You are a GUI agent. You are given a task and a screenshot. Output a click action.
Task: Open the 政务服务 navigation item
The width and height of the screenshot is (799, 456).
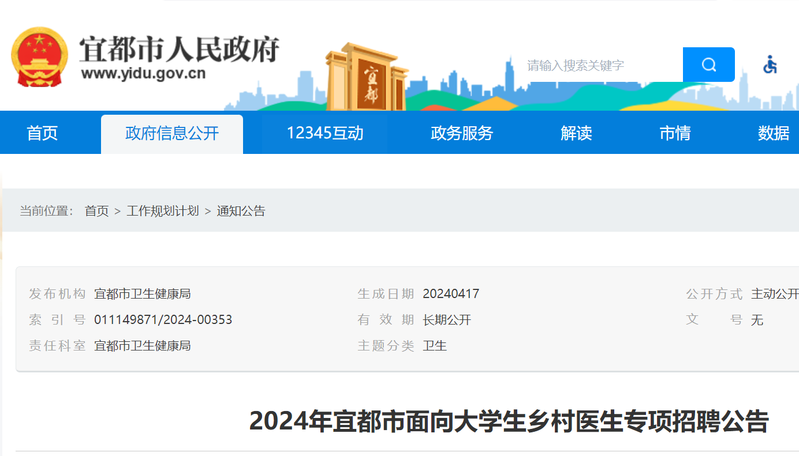[x=462, y=133]
